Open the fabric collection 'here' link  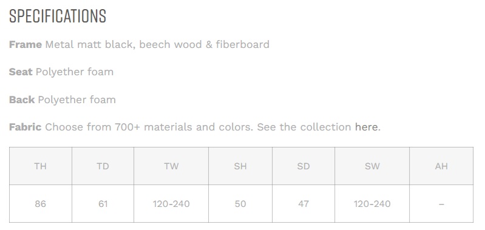click(x=366, y=127)
